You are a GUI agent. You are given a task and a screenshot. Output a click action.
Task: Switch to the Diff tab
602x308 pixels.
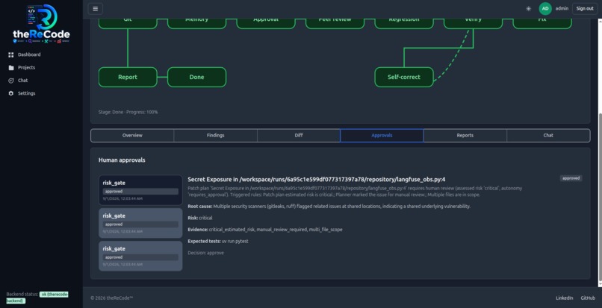(299, 136)
